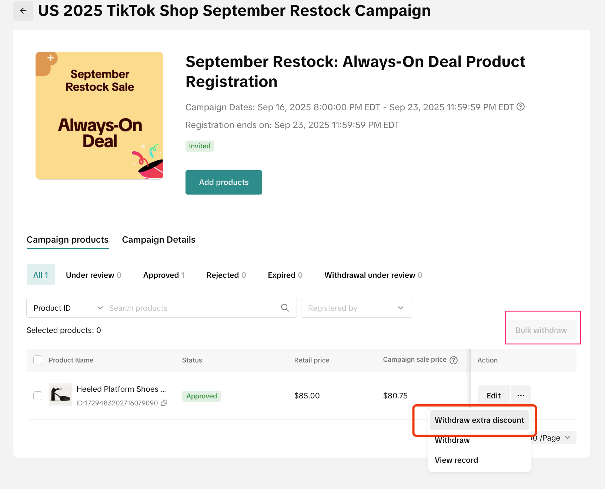Switch to the Campaign Details tab
The width and height of the screenshot is (605, 489).
[158, 240]
